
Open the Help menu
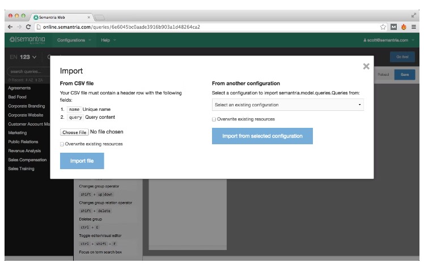(108, 40)
